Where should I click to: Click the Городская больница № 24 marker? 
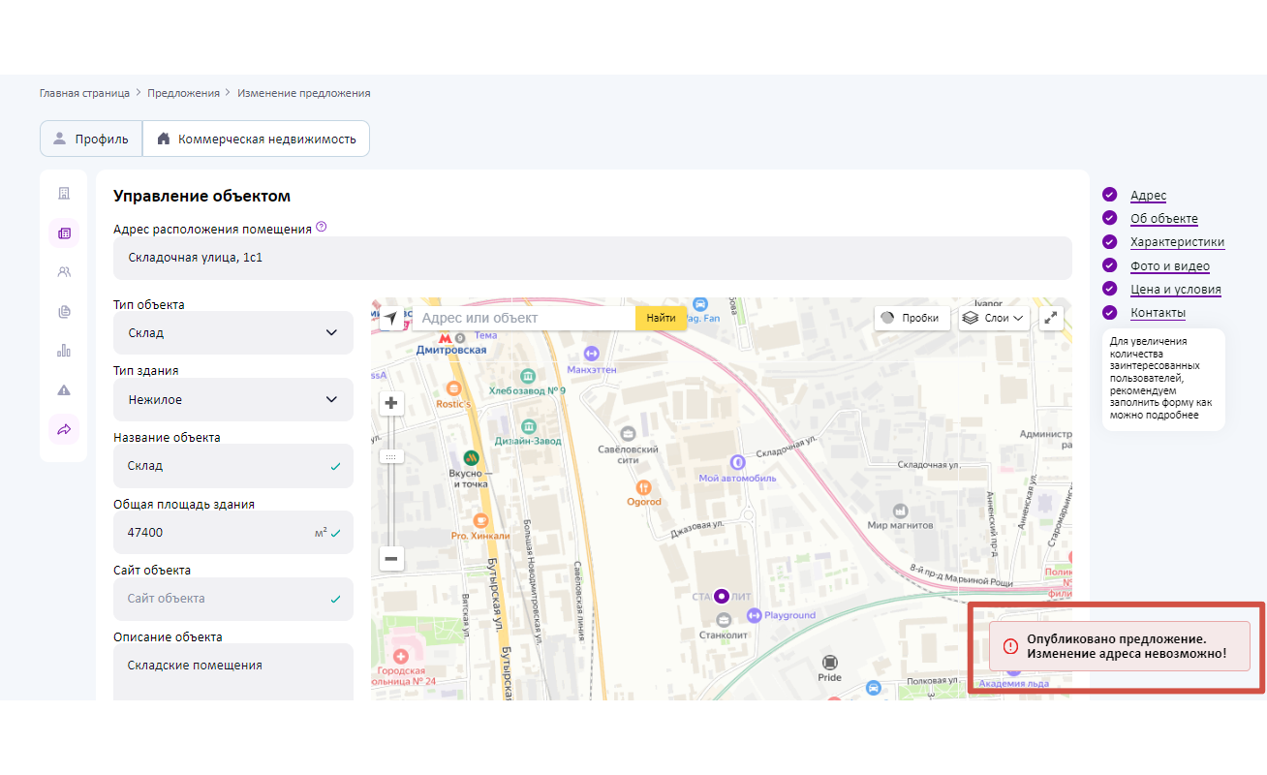tap(401, 657)
